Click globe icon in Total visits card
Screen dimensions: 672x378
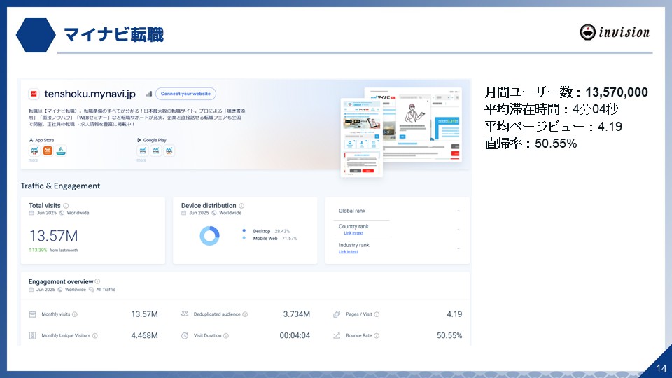62,213
